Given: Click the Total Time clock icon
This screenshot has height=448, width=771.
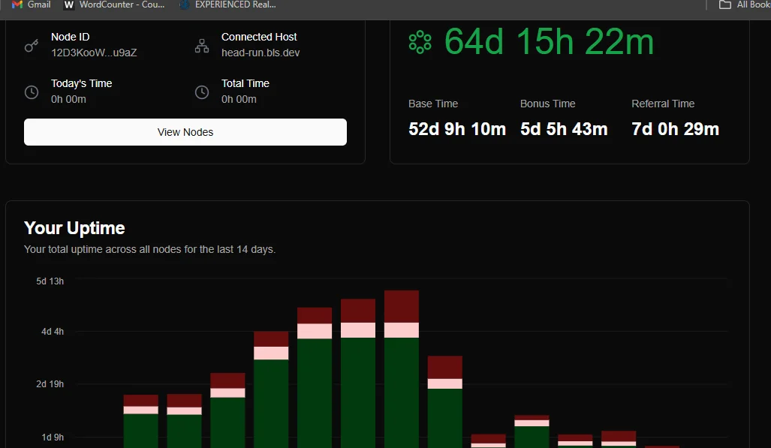Looking at the screenshot, I should (202, 92).
